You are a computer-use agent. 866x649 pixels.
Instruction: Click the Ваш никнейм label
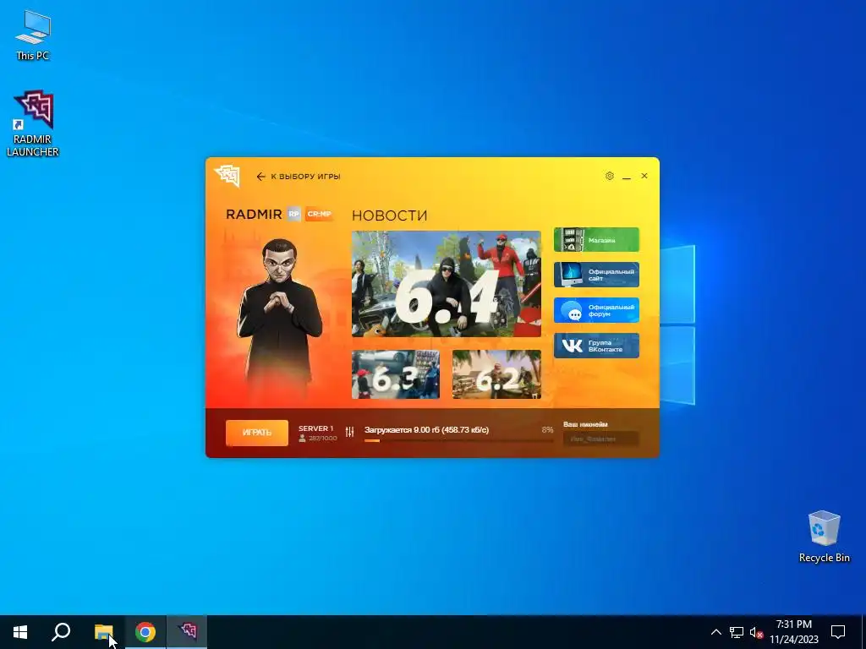tap(585, 424)
